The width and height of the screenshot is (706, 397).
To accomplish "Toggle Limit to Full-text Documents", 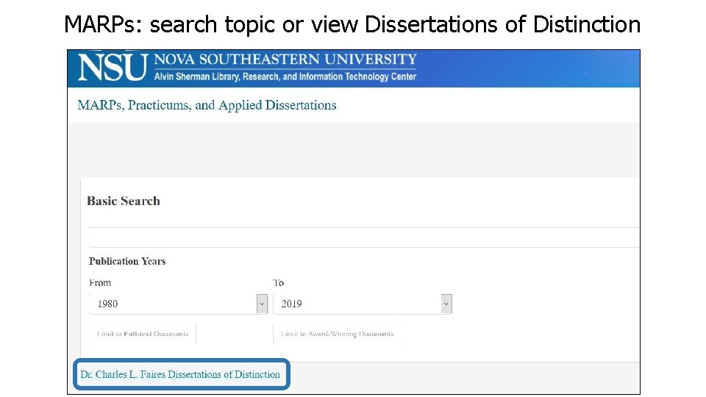I will coord(143,334).
